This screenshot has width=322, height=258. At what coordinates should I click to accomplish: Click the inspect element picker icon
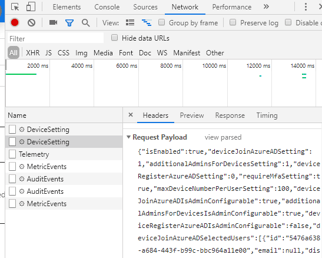[15, 7]
